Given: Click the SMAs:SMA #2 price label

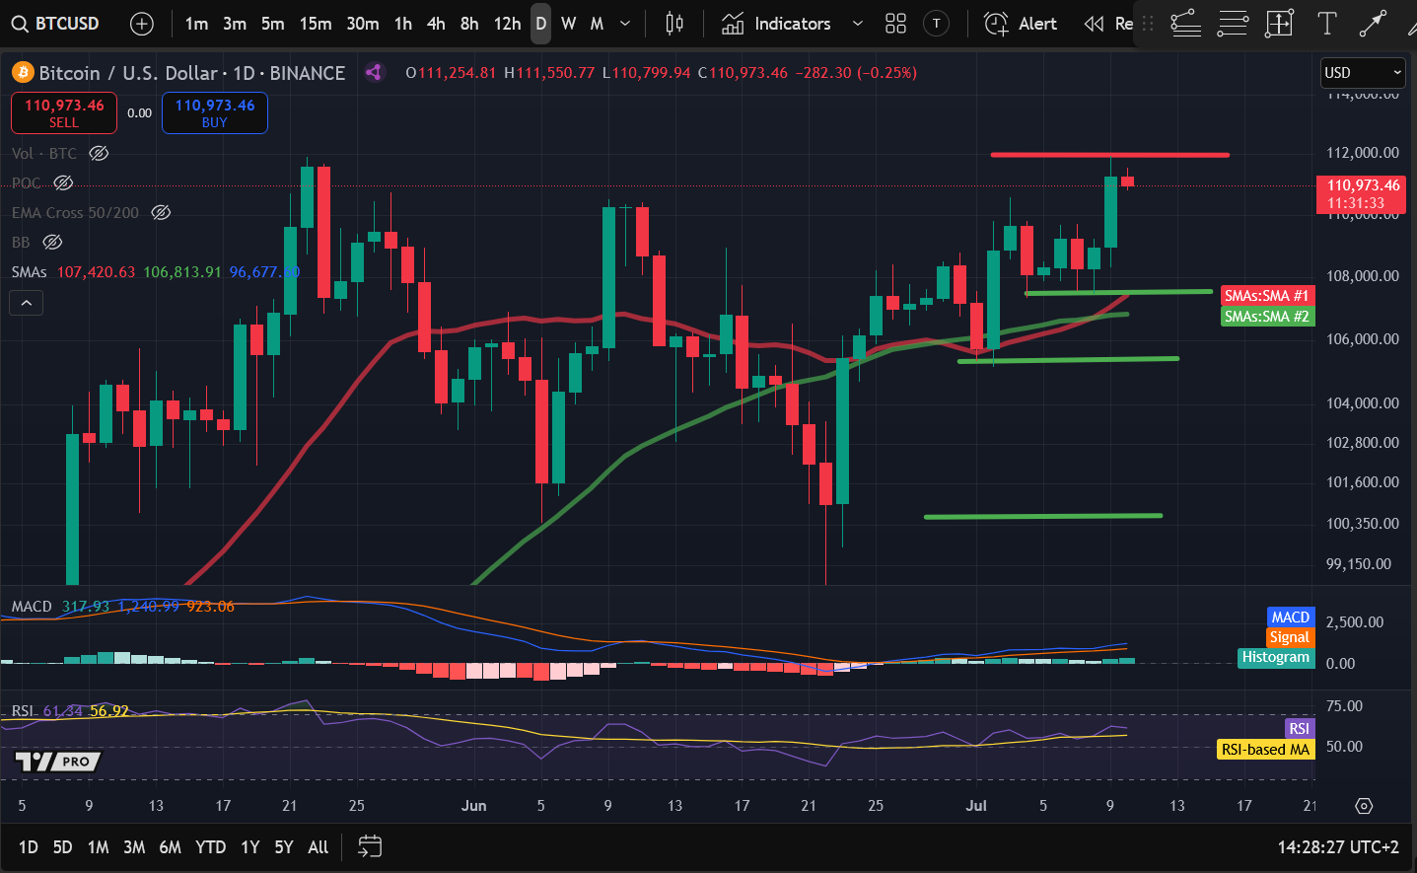Looking at the screenshot, I should tap(1266, 317).
